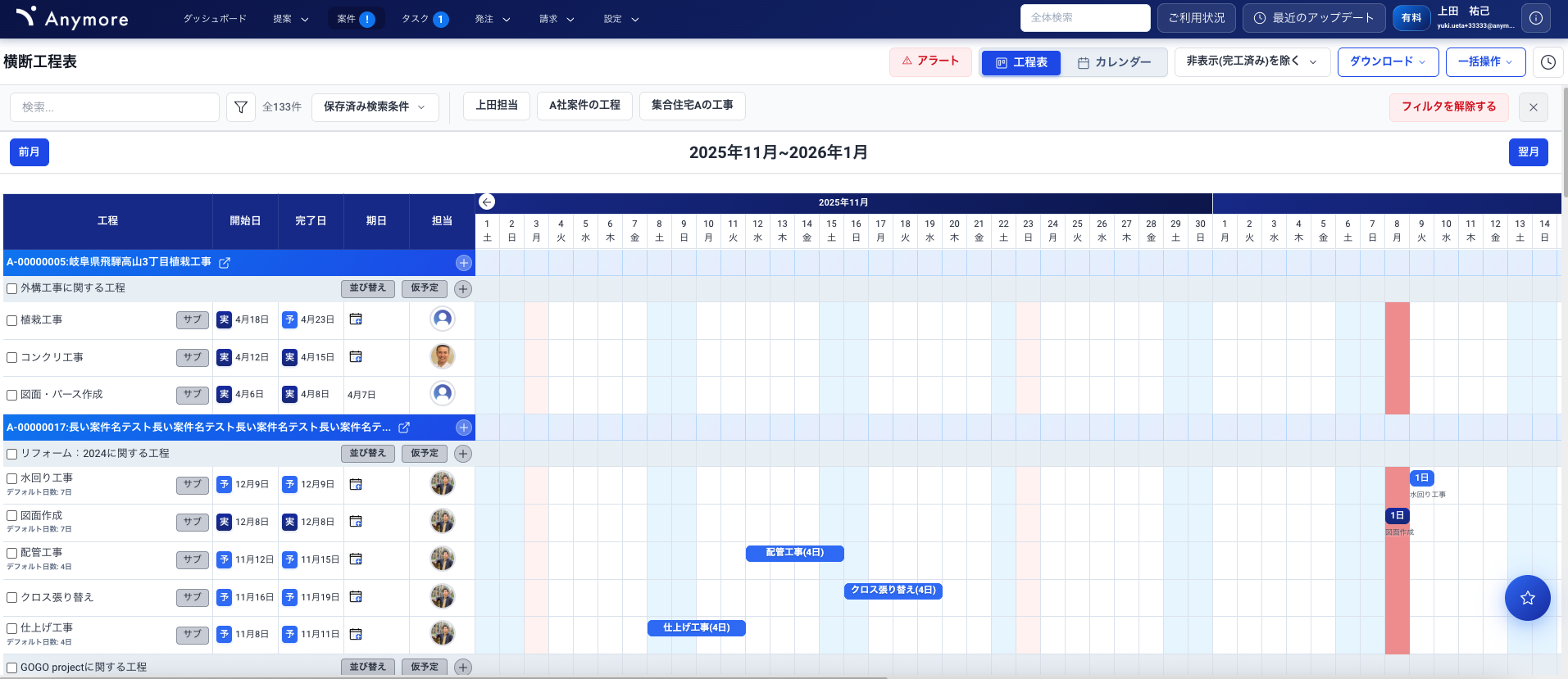1568x679 pixels.
Task: Click the クロス張り替え(4日) Gantt bar
Action: click(893, 591)
